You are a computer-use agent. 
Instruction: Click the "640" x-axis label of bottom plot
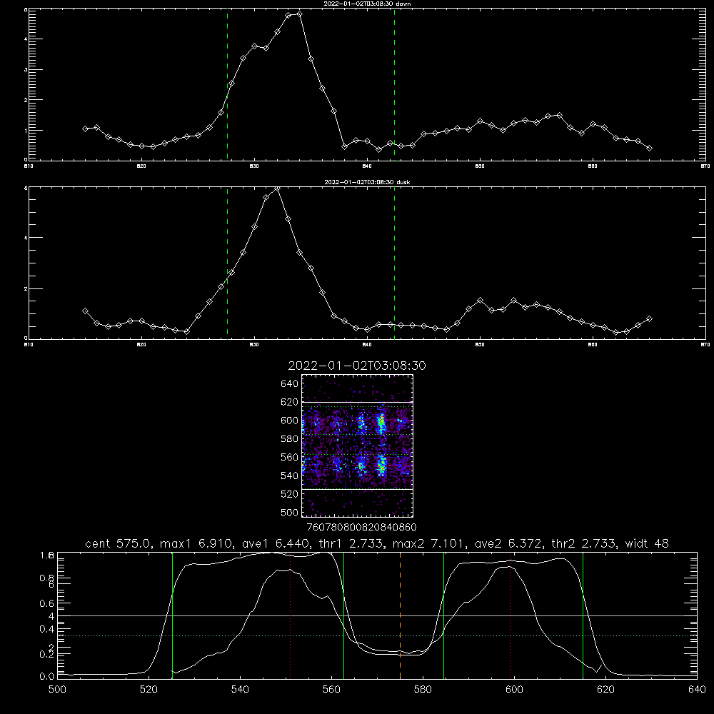697,690
